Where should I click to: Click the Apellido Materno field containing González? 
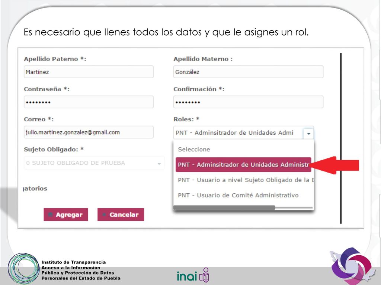click(248, 72)
